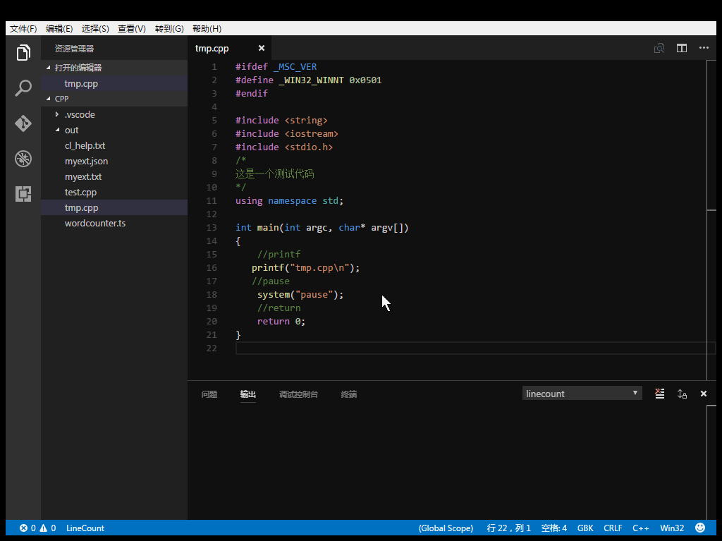The height and width of the screenshot is (541, 722).
Task: Split the editor with split icon
Action: (682, 48)
